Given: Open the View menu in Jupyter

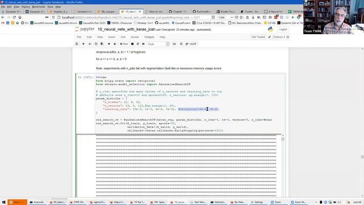Looking at the screenshot, I should [100, 37].
